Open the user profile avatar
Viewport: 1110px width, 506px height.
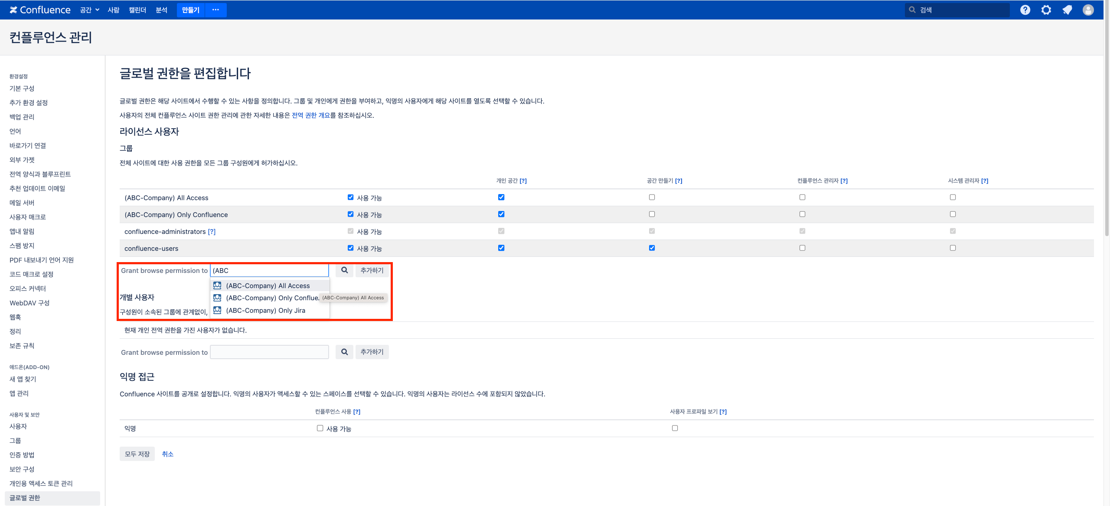coord(1088,10)
